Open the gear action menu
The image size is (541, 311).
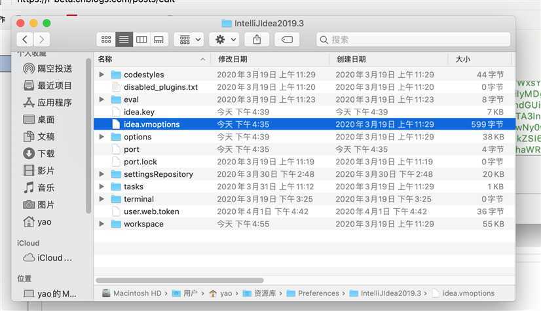[225, 40]
